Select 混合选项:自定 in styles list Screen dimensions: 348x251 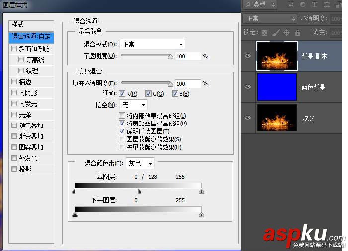coord(31,37)
